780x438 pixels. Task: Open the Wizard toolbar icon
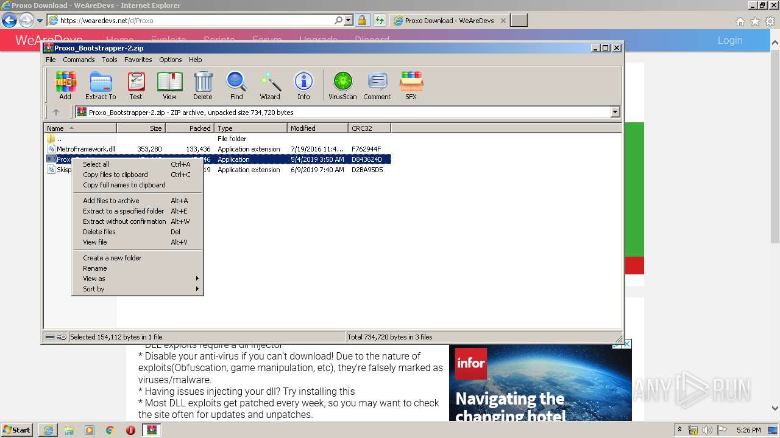tap(270, 85)
